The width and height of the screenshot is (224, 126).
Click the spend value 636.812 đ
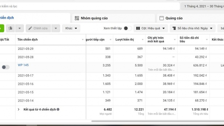(200, 65)
